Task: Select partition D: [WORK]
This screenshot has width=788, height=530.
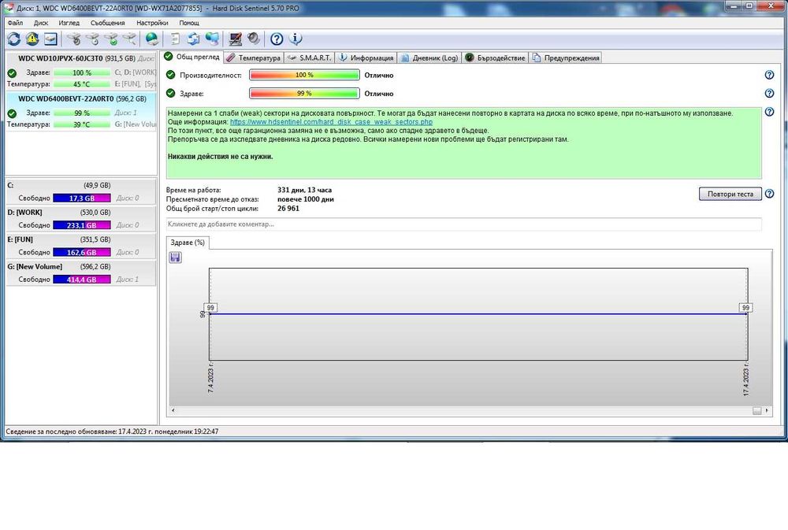Action: pyautogui.click(x=81, y=218)
